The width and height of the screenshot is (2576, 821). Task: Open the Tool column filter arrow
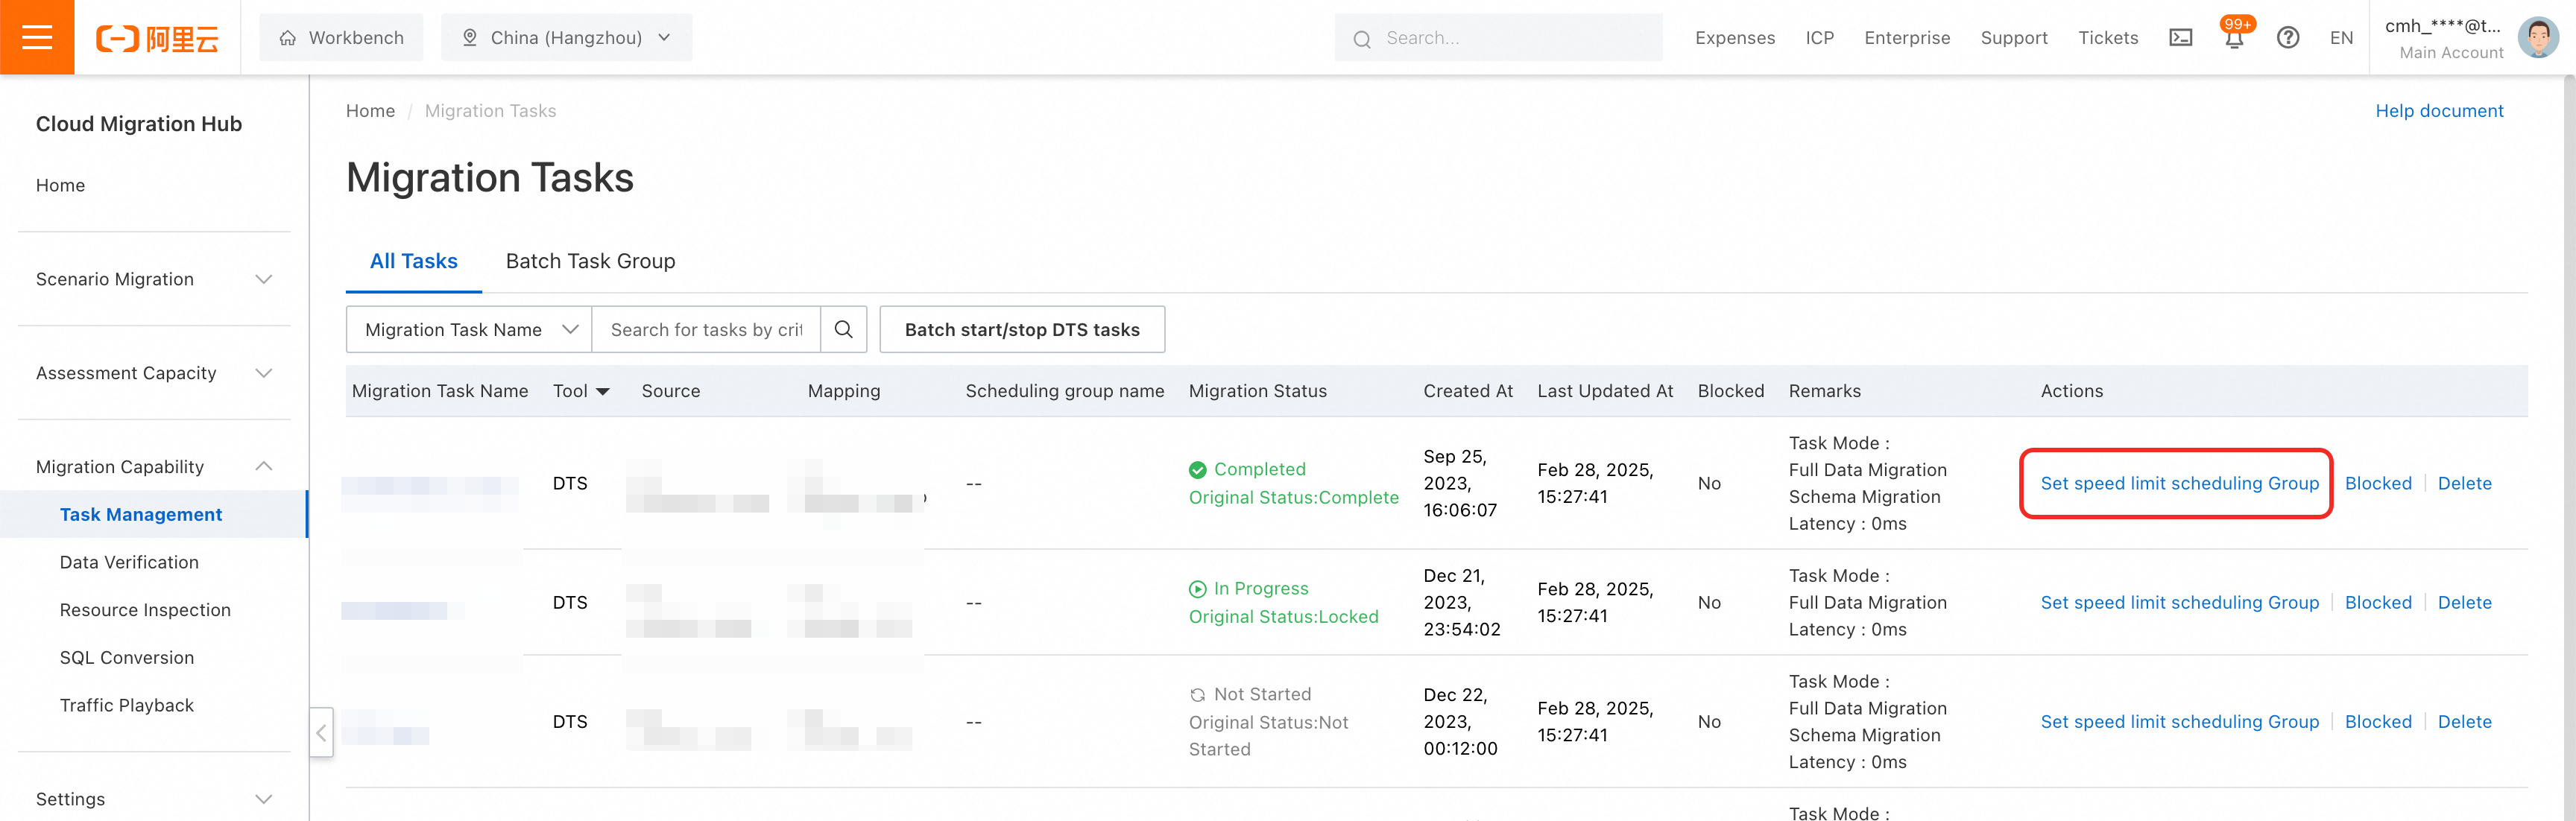[603, 392]
